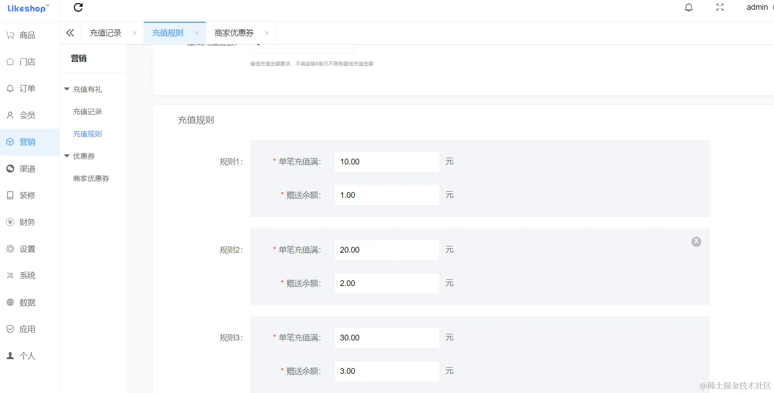The width and height of the screenshot is (774, 393).
Task: Close the 商家优惠券 tab
Action: [x=267, y=33]
